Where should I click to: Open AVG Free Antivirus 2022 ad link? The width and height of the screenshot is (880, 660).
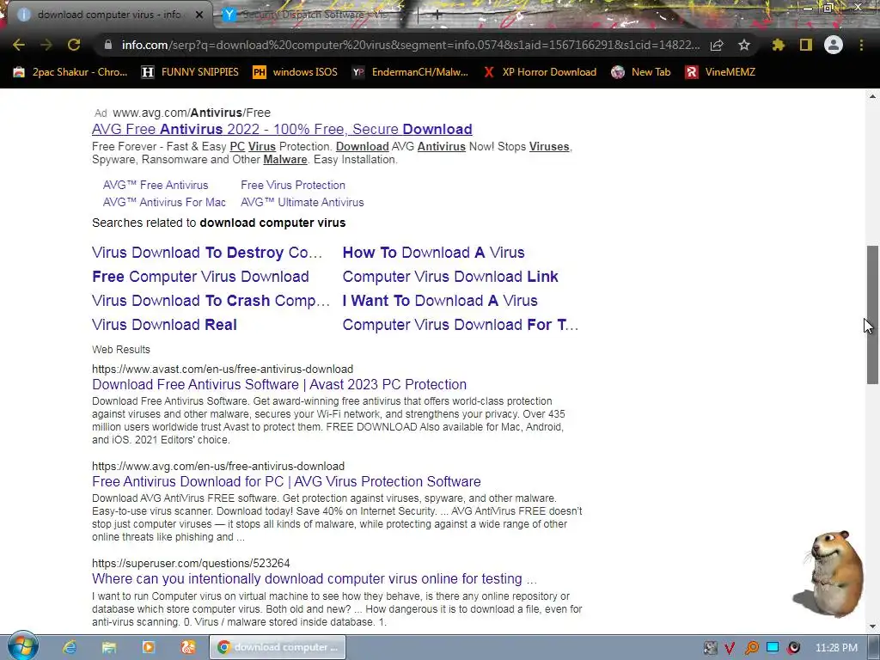[282, 129]
